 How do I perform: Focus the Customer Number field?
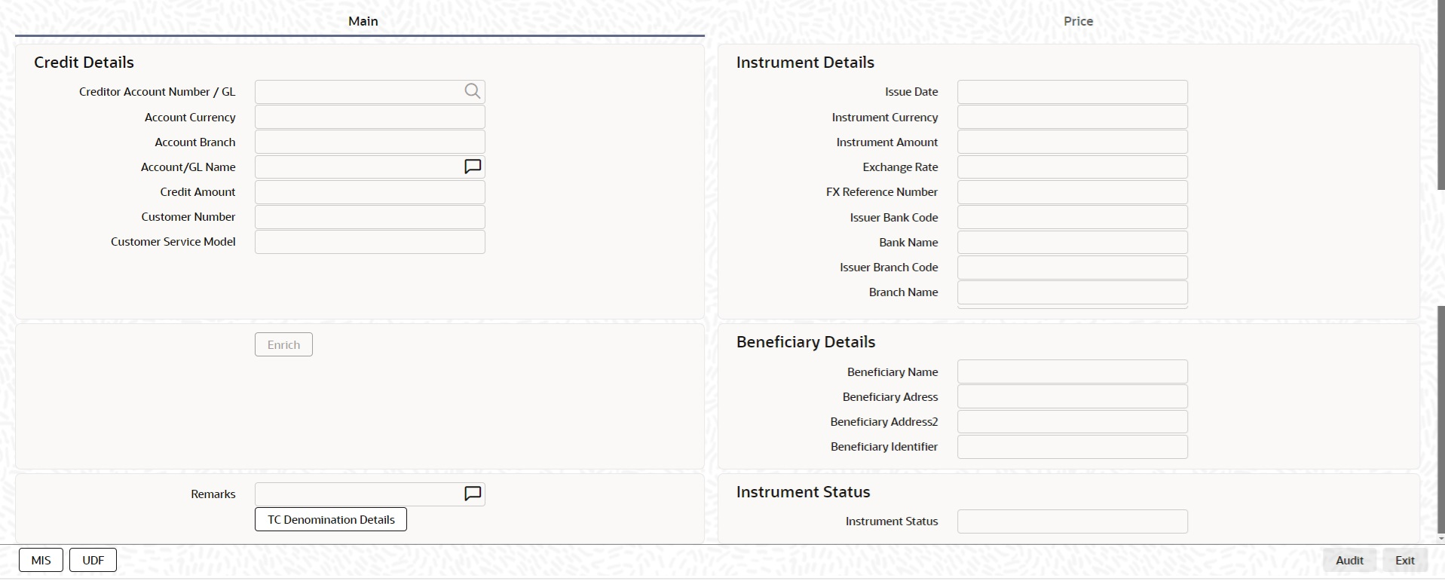370,217
